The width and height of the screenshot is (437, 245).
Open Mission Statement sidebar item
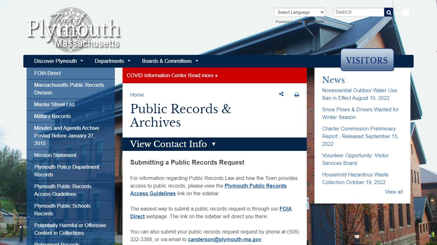[71, 155]
